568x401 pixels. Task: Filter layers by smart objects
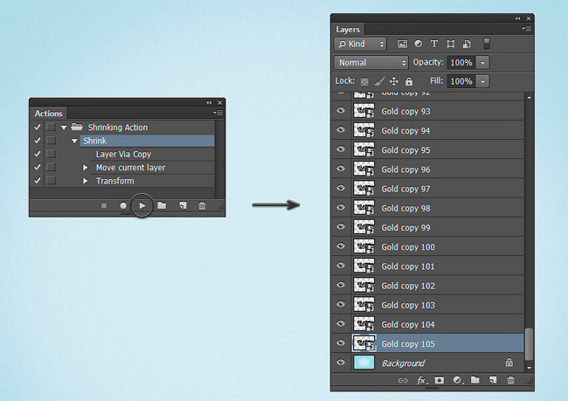tap(467, 45)
